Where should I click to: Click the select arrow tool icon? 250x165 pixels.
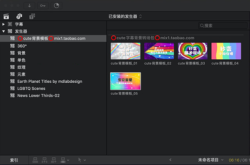coord(80,160)
